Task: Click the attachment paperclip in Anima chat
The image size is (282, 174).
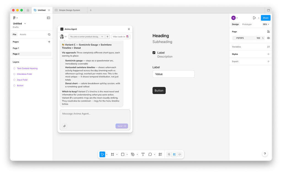Action: 64,126
